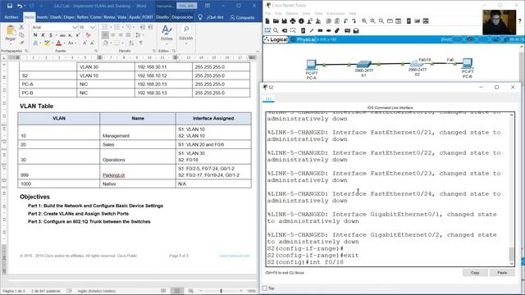The height and width of the screenshot is (295, 525).
Task: Apply italic (K) formatting in Word
Action: click(43, 35)
